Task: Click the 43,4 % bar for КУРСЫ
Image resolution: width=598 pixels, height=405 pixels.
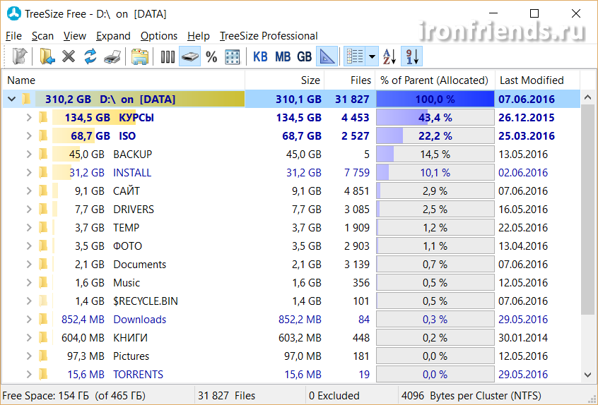Action: pos(435,118)
